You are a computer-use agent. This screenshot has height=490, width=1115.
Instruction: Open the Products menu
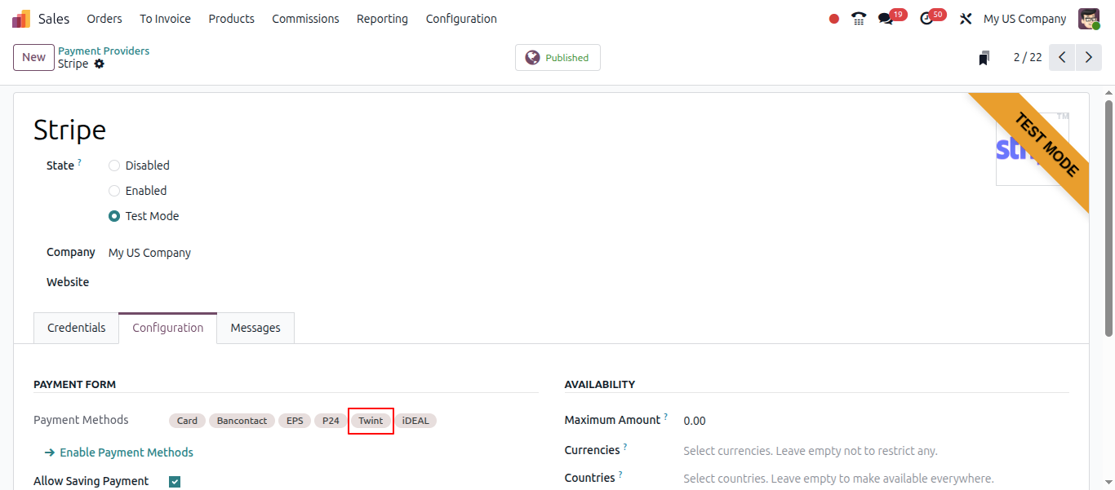point(231,19)
